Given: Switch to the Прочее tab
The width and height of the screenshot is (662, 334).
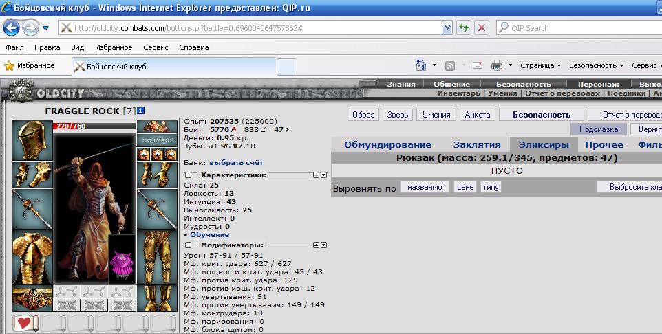Looking at the screenshot, I should [604, 144].
